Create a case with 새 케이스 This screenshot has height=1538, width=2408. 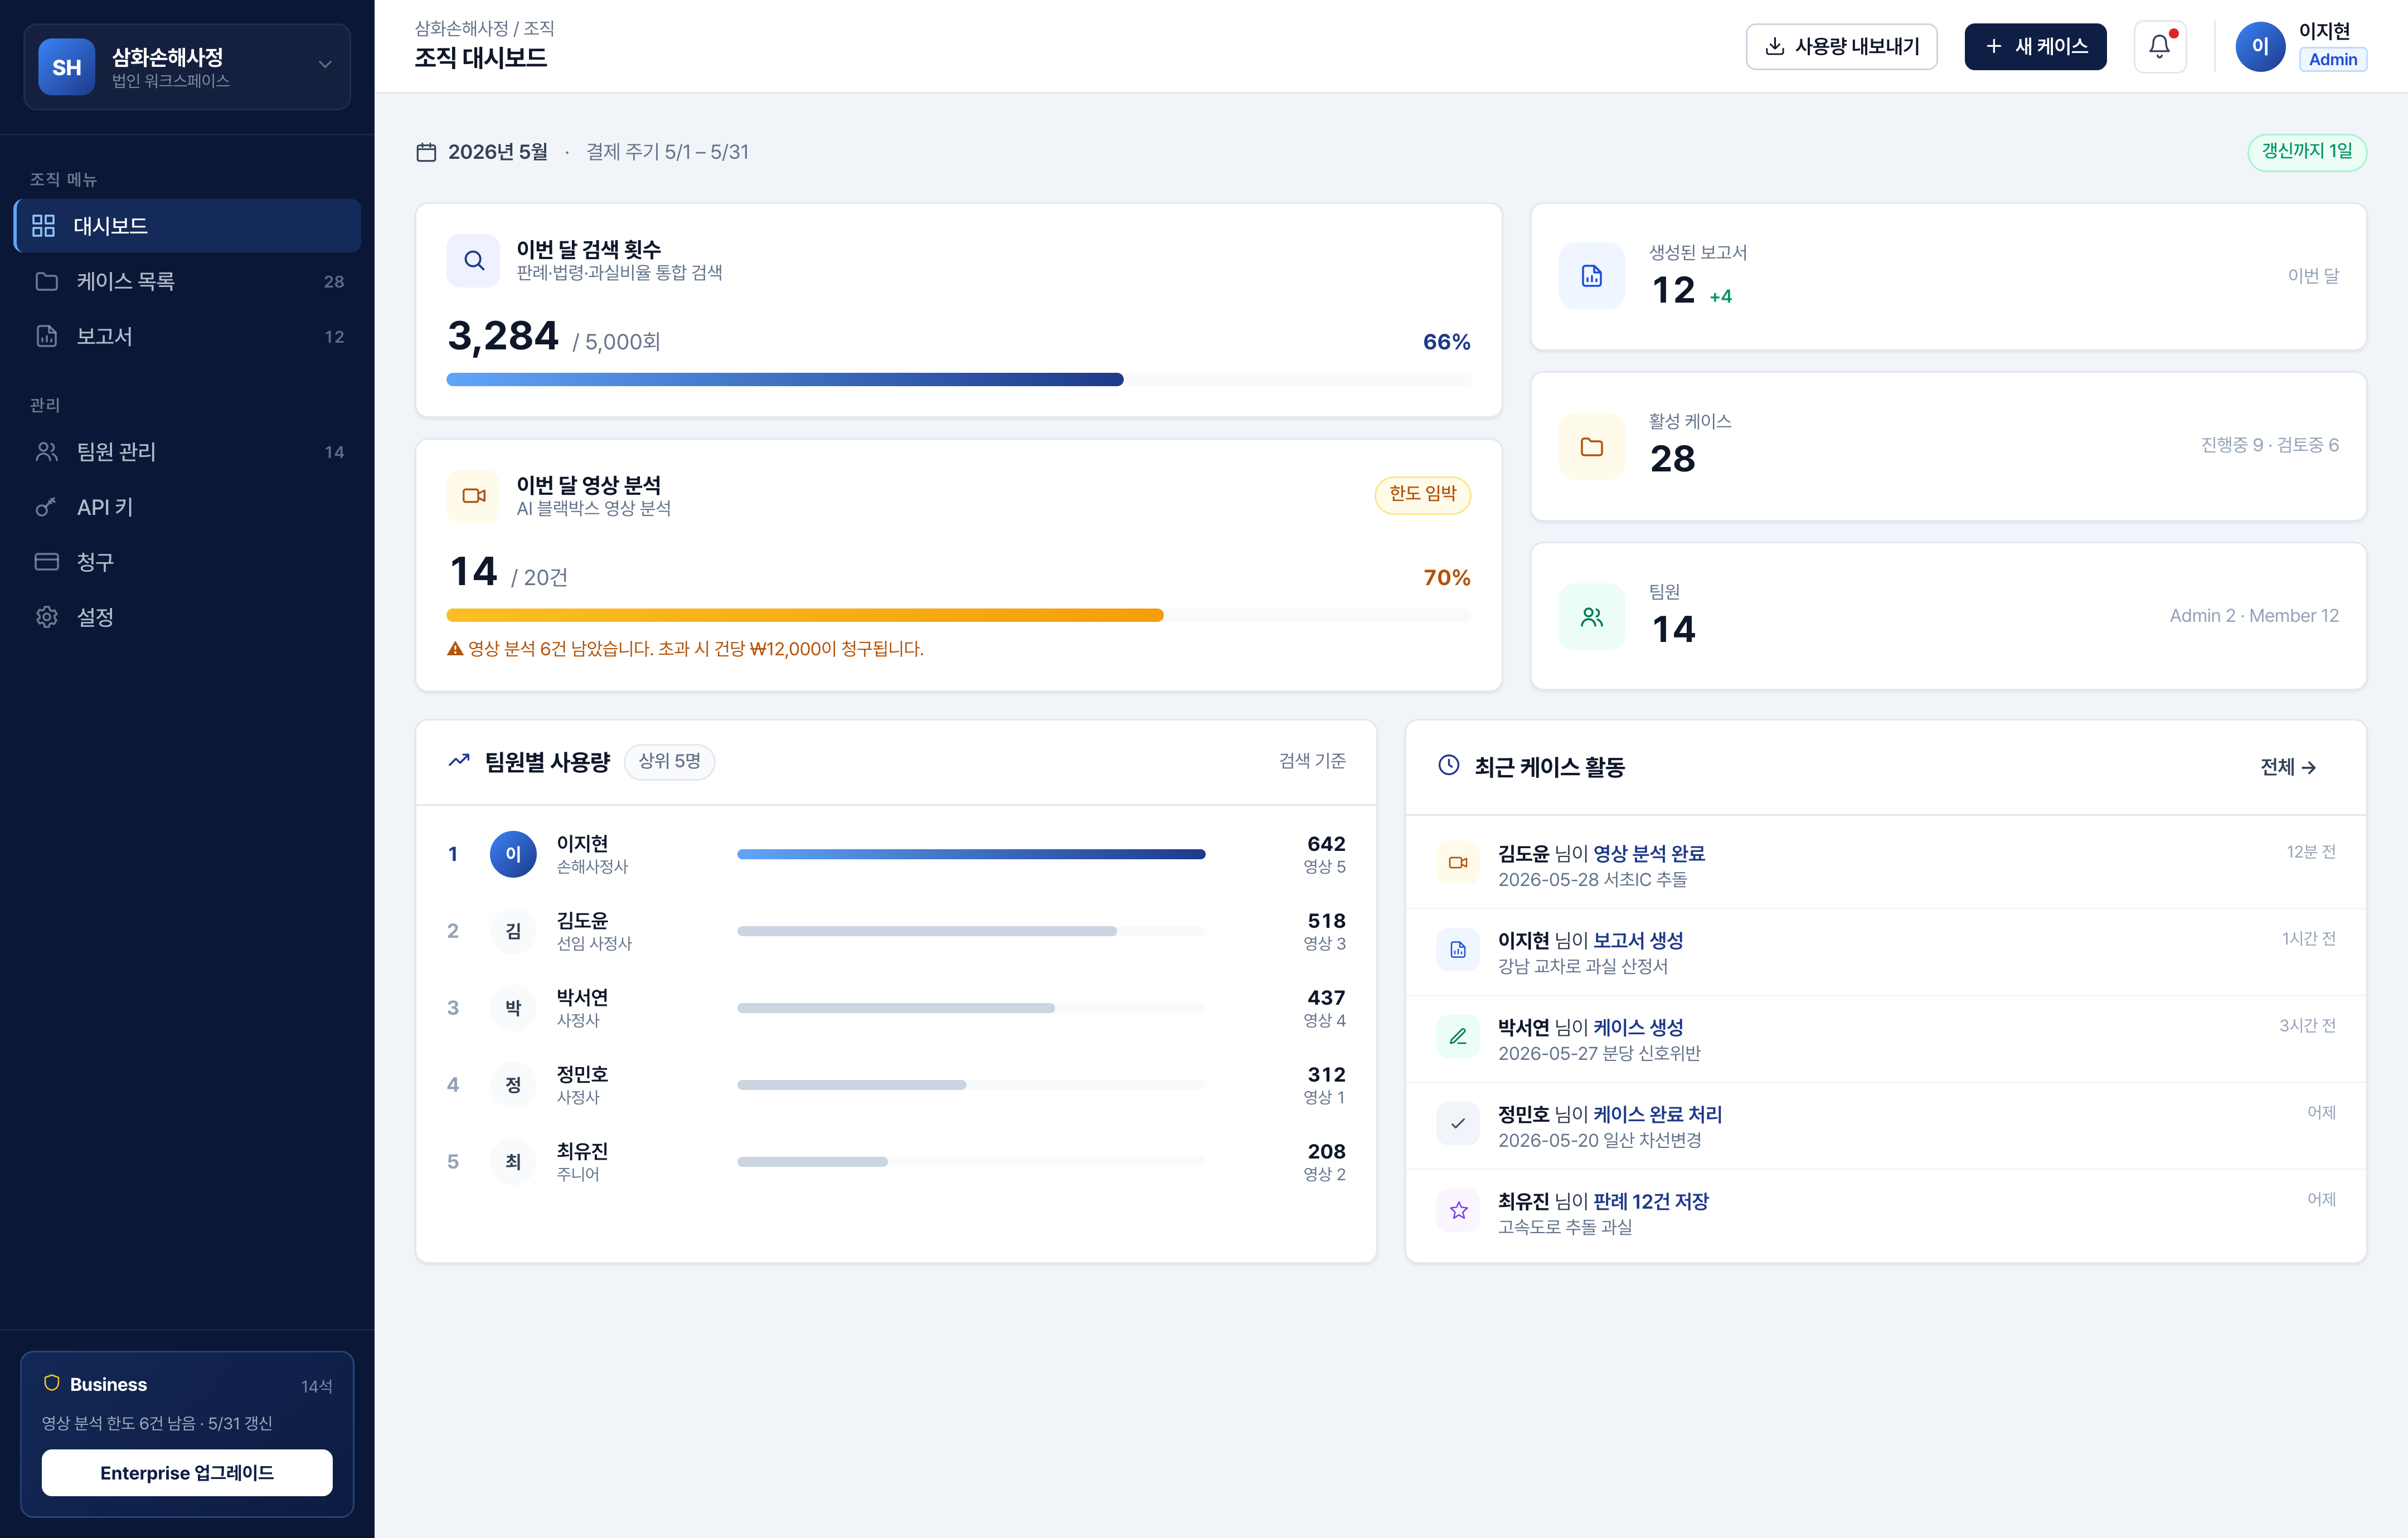(x=2035, y=46)
